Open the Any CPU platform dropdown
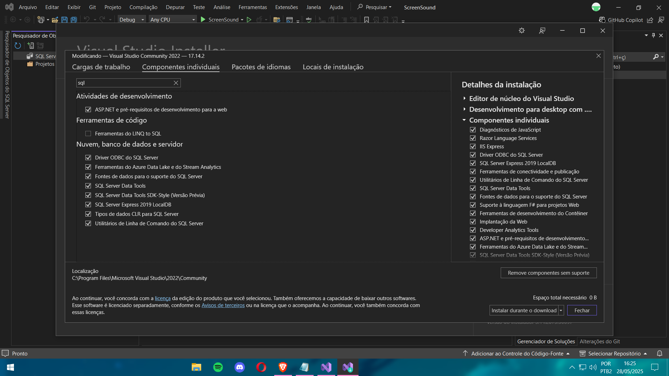This screenshot has width=669, height=376. point(172,20)
